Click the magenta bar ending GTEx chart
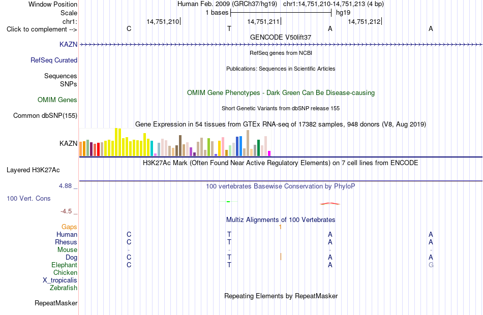The width and height of the screenshot is (483, 315). pos(269,153)
